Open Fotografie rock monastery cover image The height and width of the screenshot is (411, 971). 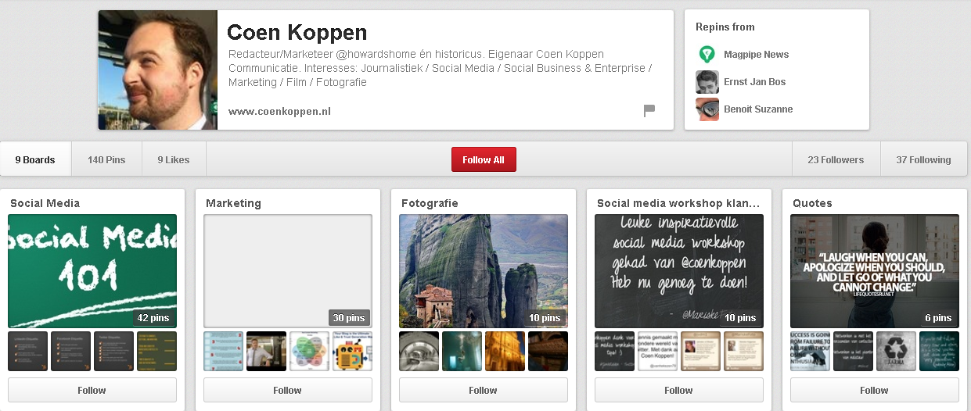[x=484, y=271]
